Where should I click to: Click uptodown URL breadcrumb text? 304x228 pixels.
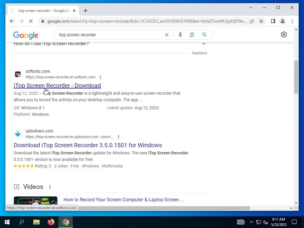tap(69, 137)
